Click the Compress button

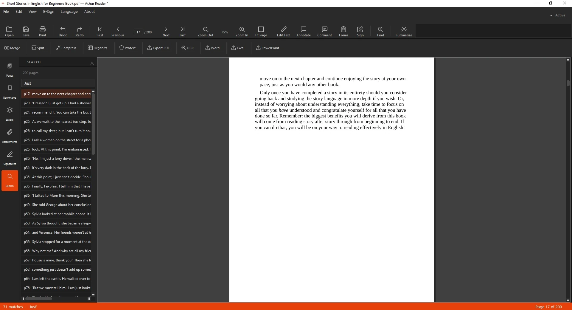point(66,48)
